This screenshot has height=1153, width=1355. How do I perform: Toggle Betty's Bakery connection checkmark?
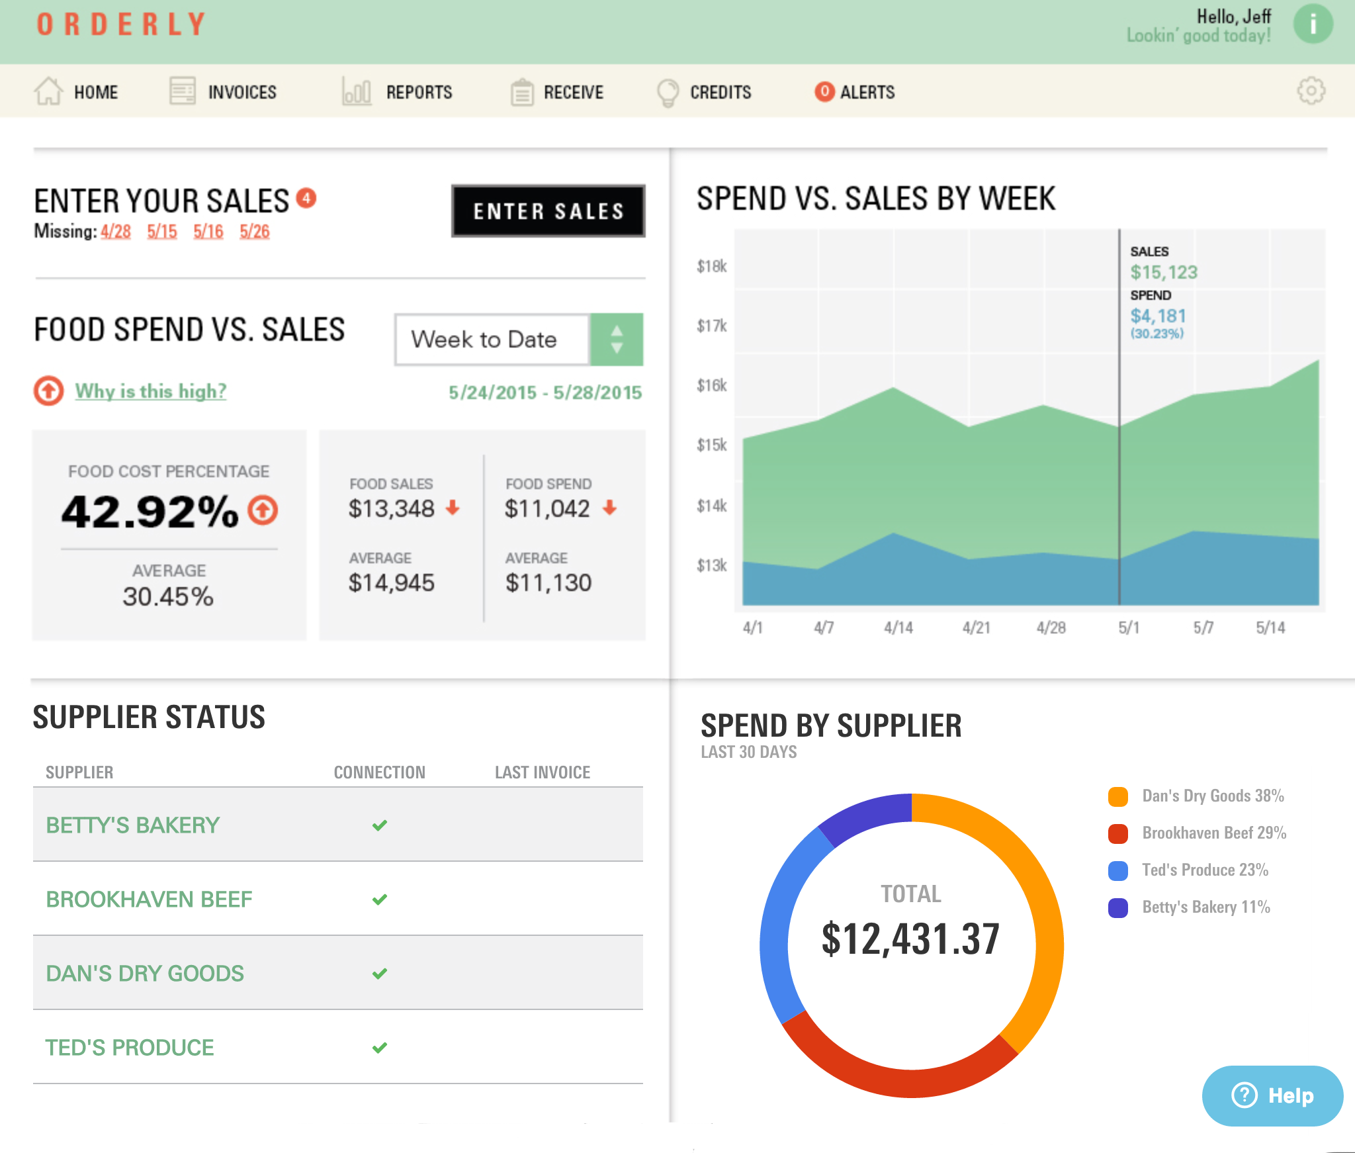(x=379, y=825)
